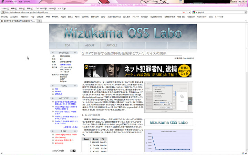Open the search engine selector dropdown
Image resolution: width=248 pixels, height=155 pixels.
[x=196, y=12]
